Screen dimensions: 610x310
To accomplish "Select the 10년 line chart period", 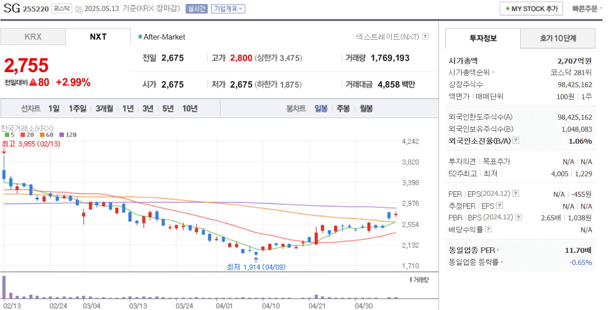I will [190, 109].
